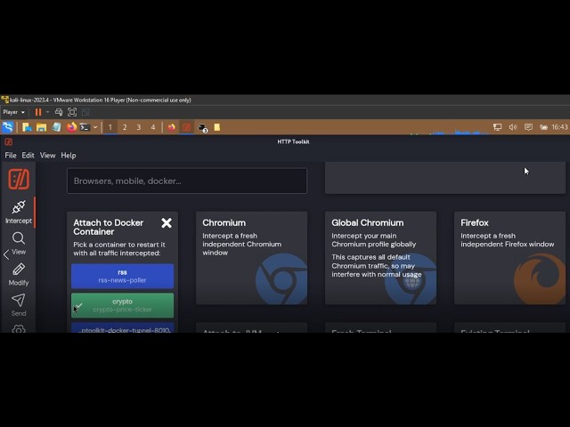Open the power manager tray icon
Viewport: 570px width, 427px height.
(543, 127)
